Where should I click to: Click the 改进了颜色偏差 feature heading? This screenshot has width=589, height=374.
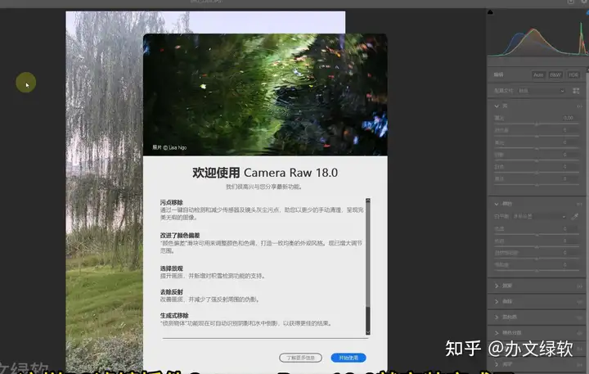click(180, 236)
